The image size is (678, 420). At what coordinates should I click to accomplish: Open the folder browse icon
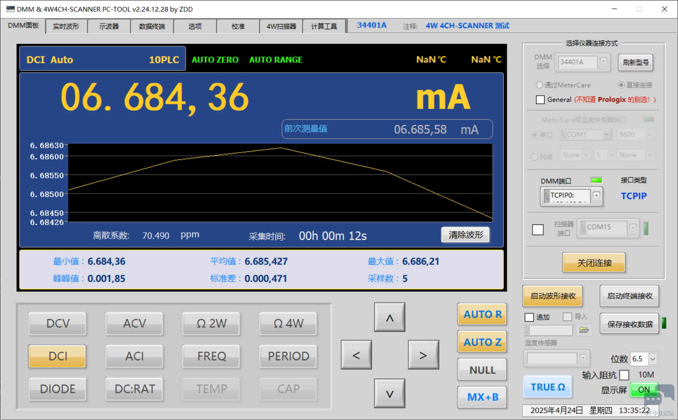click(584, 330)
